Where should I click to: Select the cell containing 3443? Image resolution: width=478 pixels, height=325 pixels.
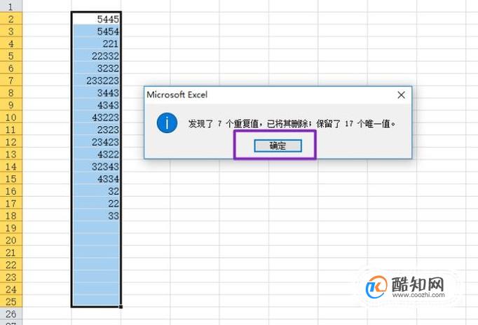click(x=96, y=92)
